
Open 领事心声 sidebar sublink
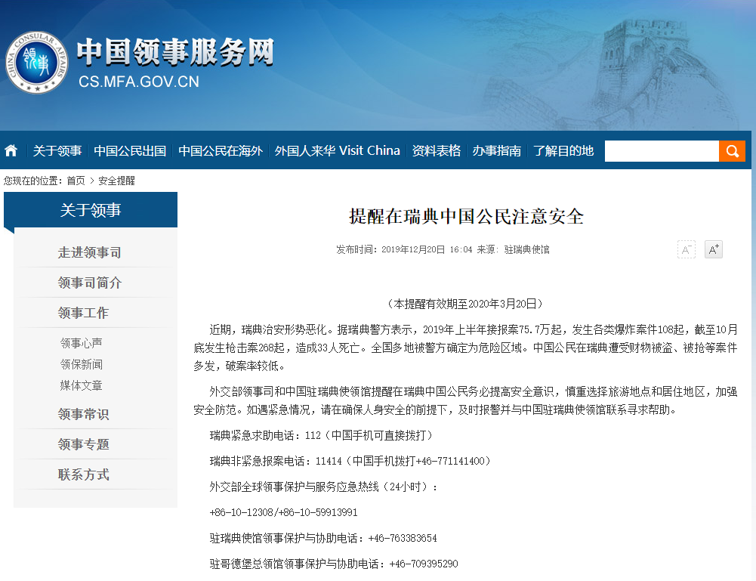[81, 343]
